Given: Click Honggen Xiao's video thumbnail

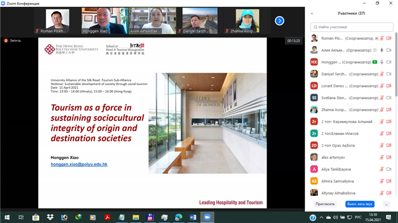Looking at the screenshot, I should click(104, 21).
